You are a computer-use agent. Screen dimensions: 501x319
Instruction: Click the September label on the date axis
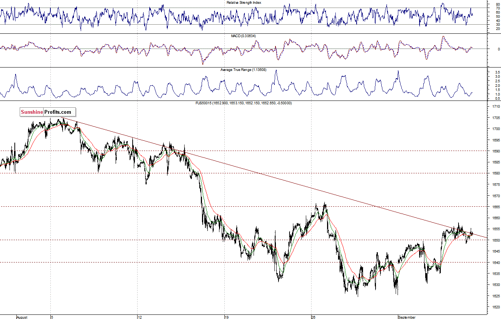click(408, 317)
